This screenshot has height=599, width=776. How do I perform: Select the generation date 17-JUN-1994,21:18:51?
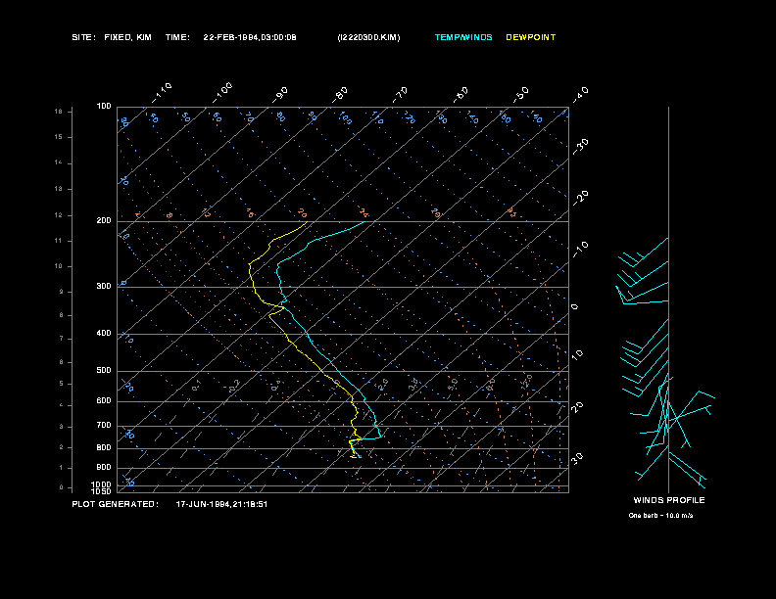[x=221, y=504]
